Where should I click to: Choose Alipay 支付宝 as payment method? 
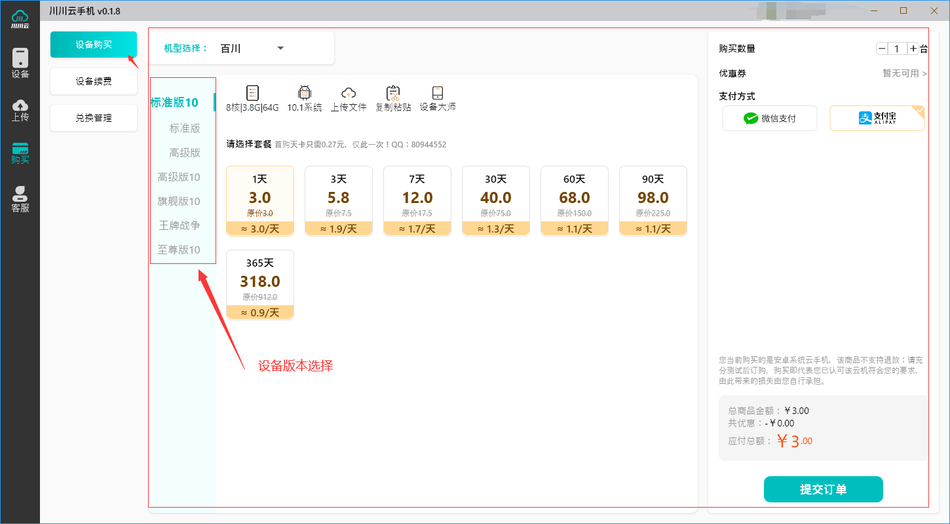point(877,119)
